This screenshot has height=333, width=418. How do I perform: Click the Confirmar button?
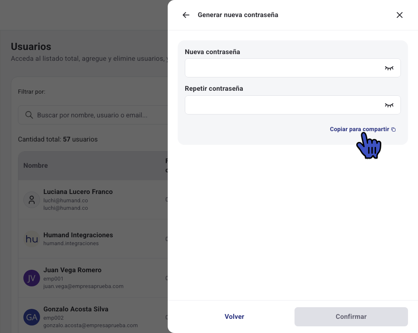[351, 316]
